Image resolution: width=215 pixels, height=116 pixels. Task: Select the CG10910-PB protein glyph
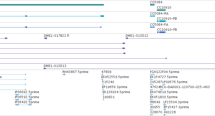point(161,32)
